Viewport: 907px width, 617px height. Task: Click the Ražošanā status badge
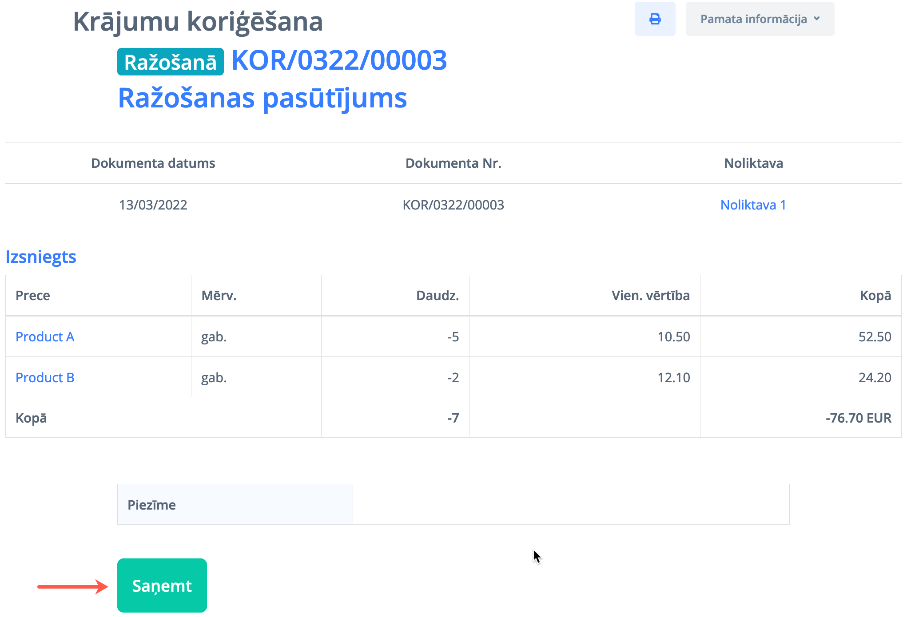click(x=170, y=62)
